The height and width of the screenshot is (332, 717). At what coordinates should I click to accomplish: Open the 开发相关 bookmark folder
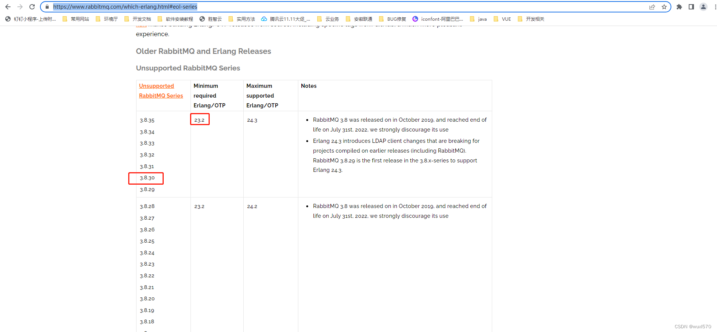pos(531,19)
